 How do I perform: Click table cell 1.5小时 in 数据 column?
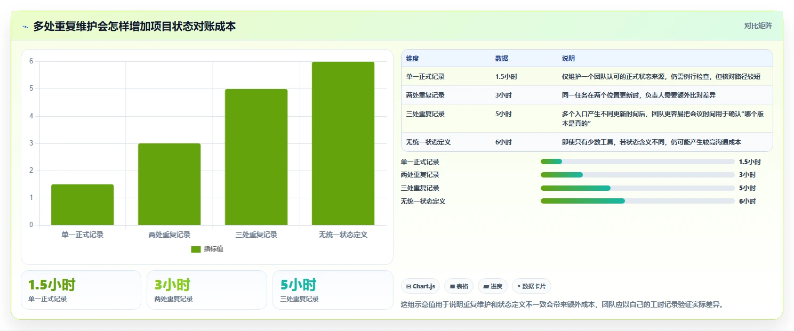pos(506,77)
